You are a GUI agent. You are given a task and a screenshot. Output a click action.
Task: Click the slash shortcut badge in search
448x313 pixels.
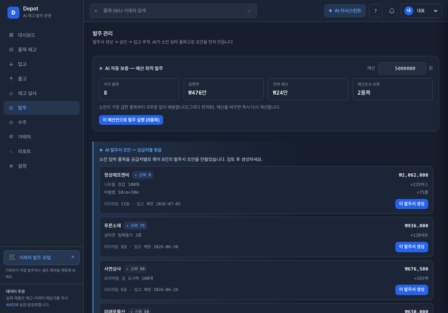coord(249,11)
